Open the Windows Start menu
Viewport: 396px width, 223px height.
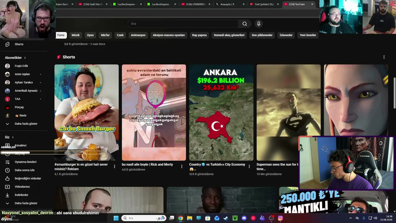coord(116,218)
